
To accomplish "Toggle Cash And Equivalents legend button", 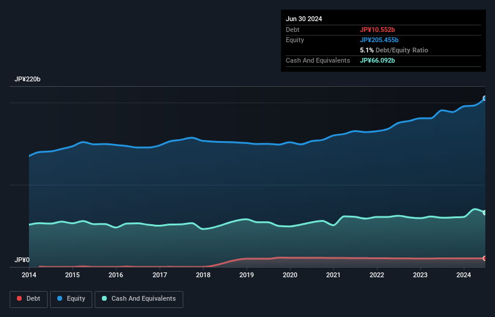I will pos(139,299).
